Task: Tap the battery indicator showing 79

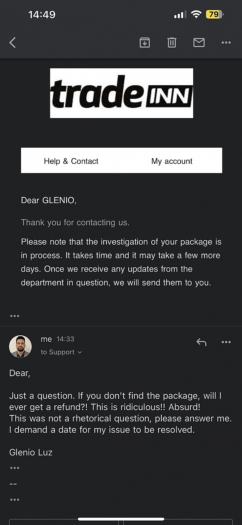Action: [x=214, y=15]
